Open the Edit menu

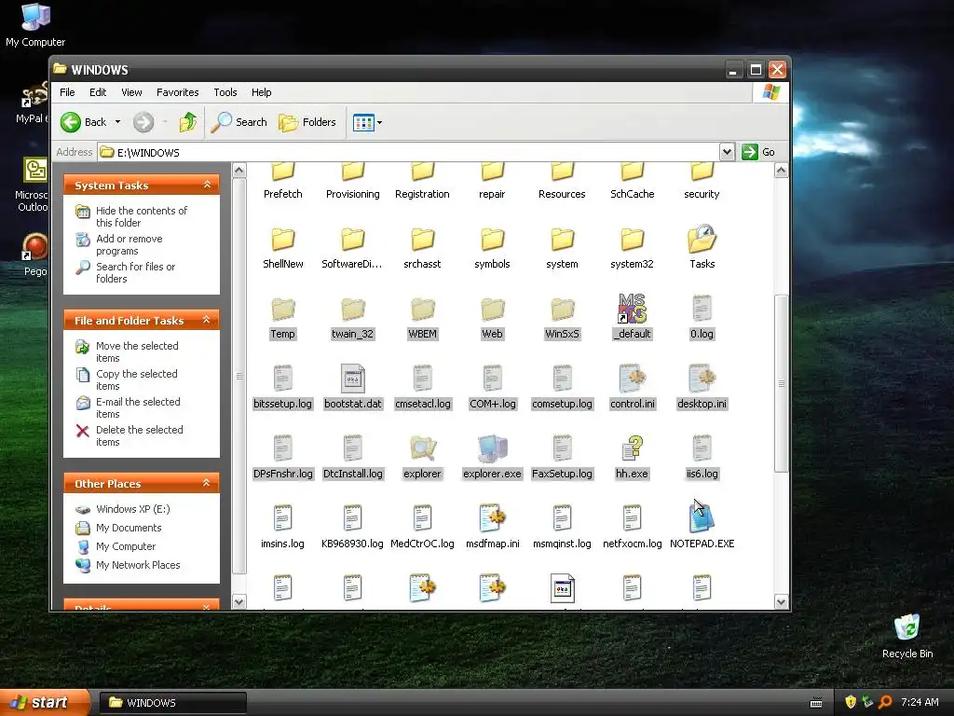coord(98,92)
